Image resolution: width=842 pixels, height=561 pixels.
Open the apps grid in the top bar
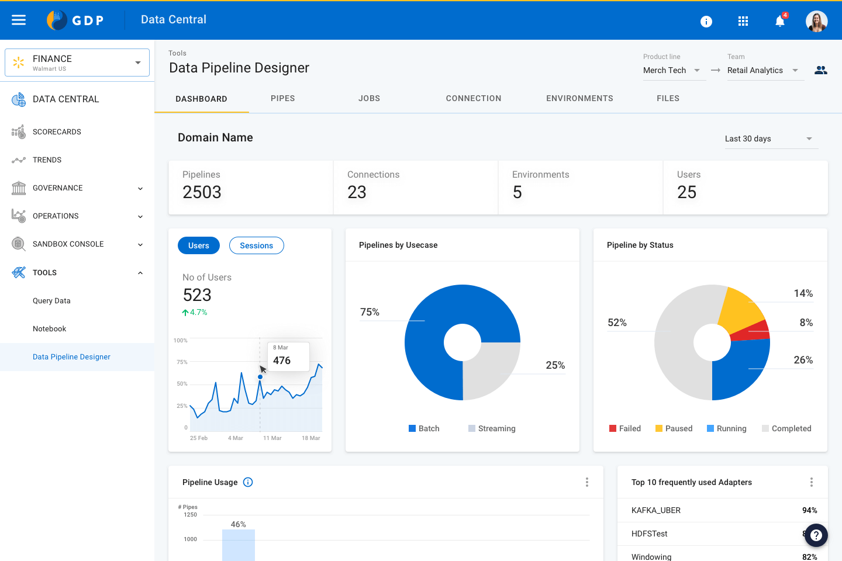coord(743,20)
